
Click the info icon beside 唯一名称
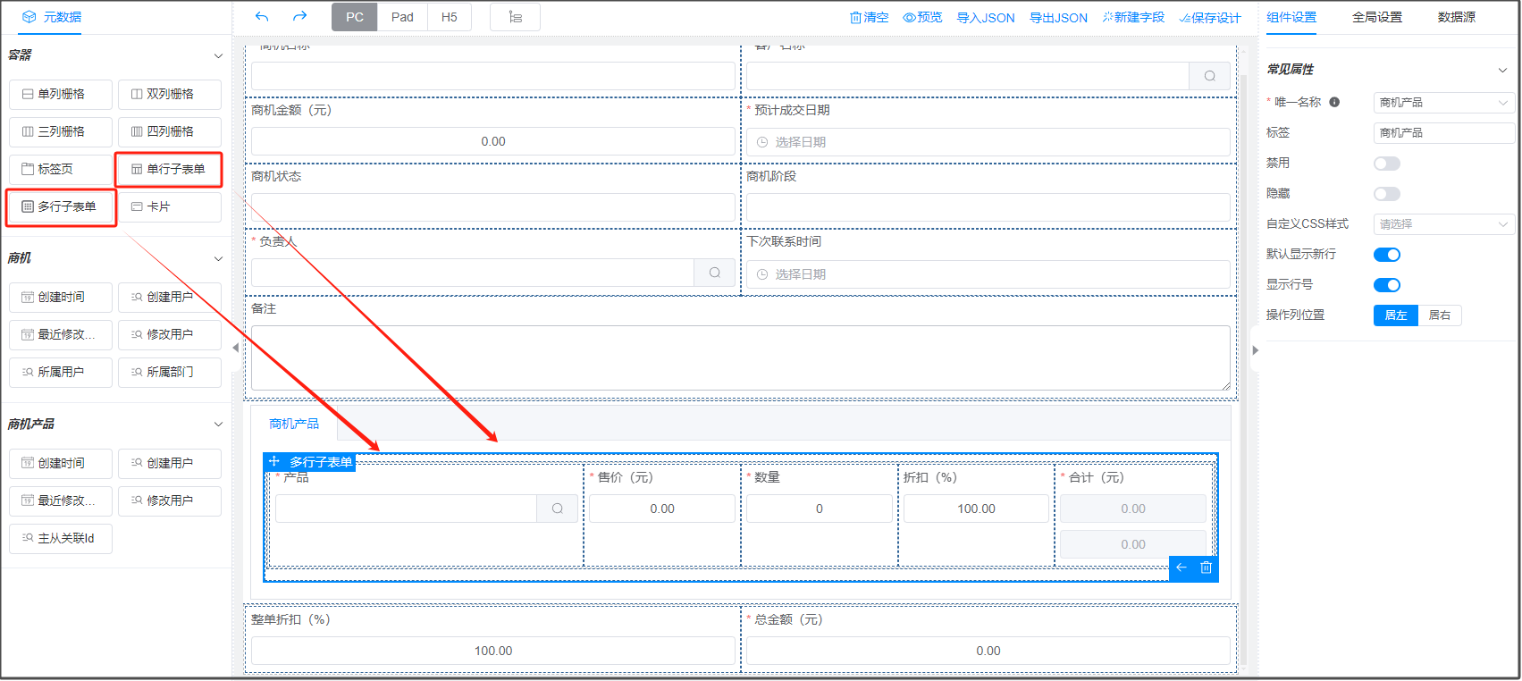pos(1334,102)
